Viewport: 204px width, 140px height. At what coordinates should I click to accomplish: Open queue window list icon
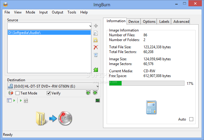click(9, 100)
